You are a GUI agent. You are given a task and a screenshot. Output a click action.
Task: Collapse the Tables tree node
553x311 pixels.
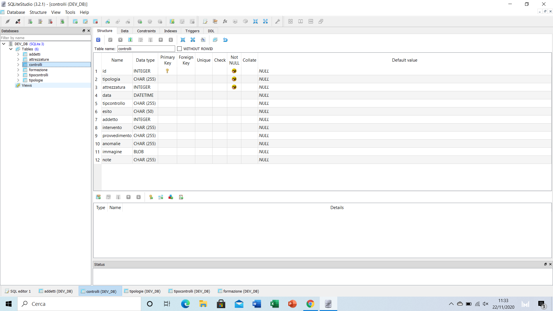pos(11,49)
